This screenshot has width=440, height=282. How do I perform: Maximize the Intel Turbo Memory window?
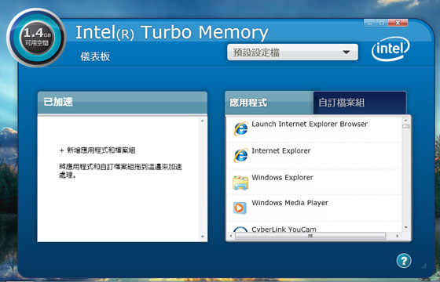coord(382,23)
